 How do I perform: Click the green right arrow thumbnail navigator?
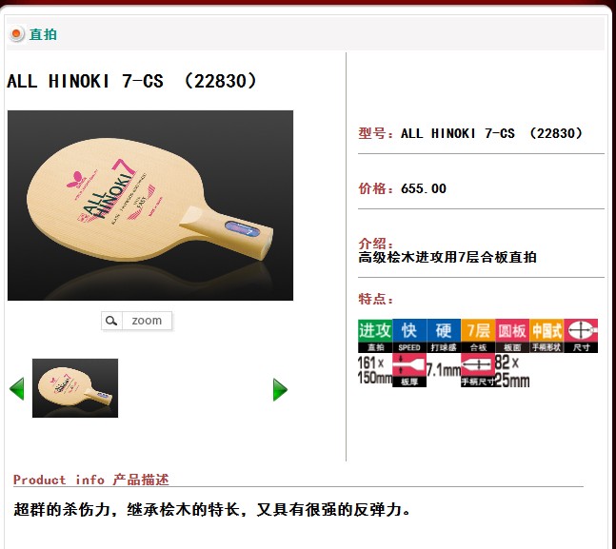coord(280,389)
